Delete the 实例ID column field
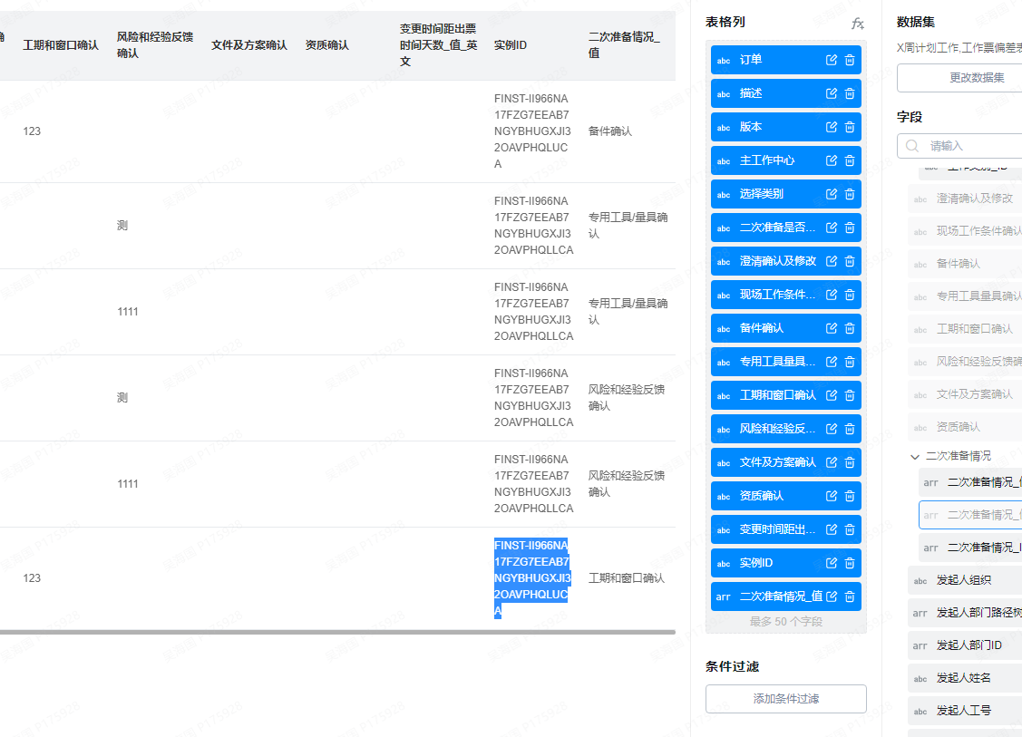 coord(850,563)
